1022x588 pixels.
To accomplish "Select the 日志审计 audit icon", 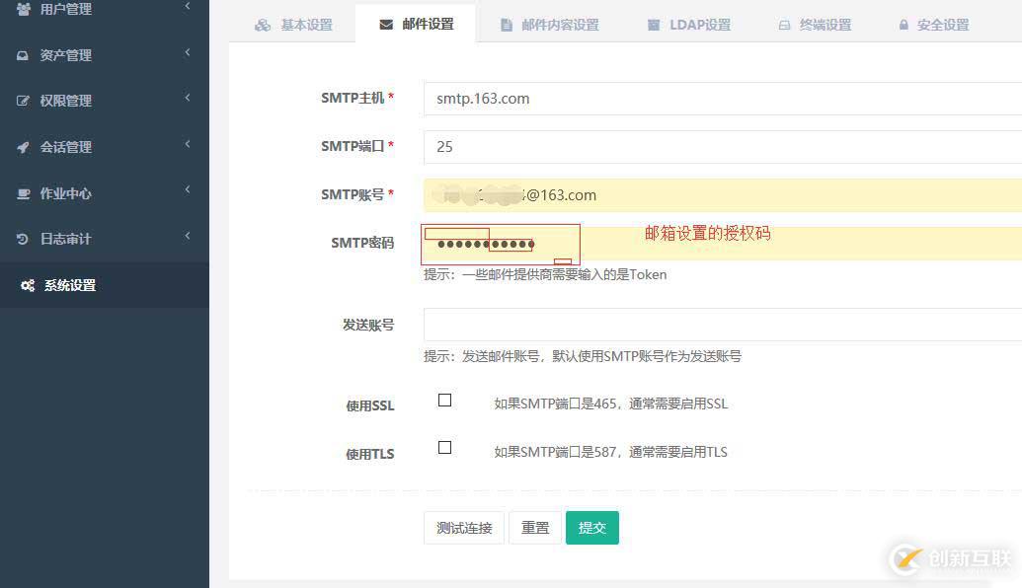I will pos(25,238).
